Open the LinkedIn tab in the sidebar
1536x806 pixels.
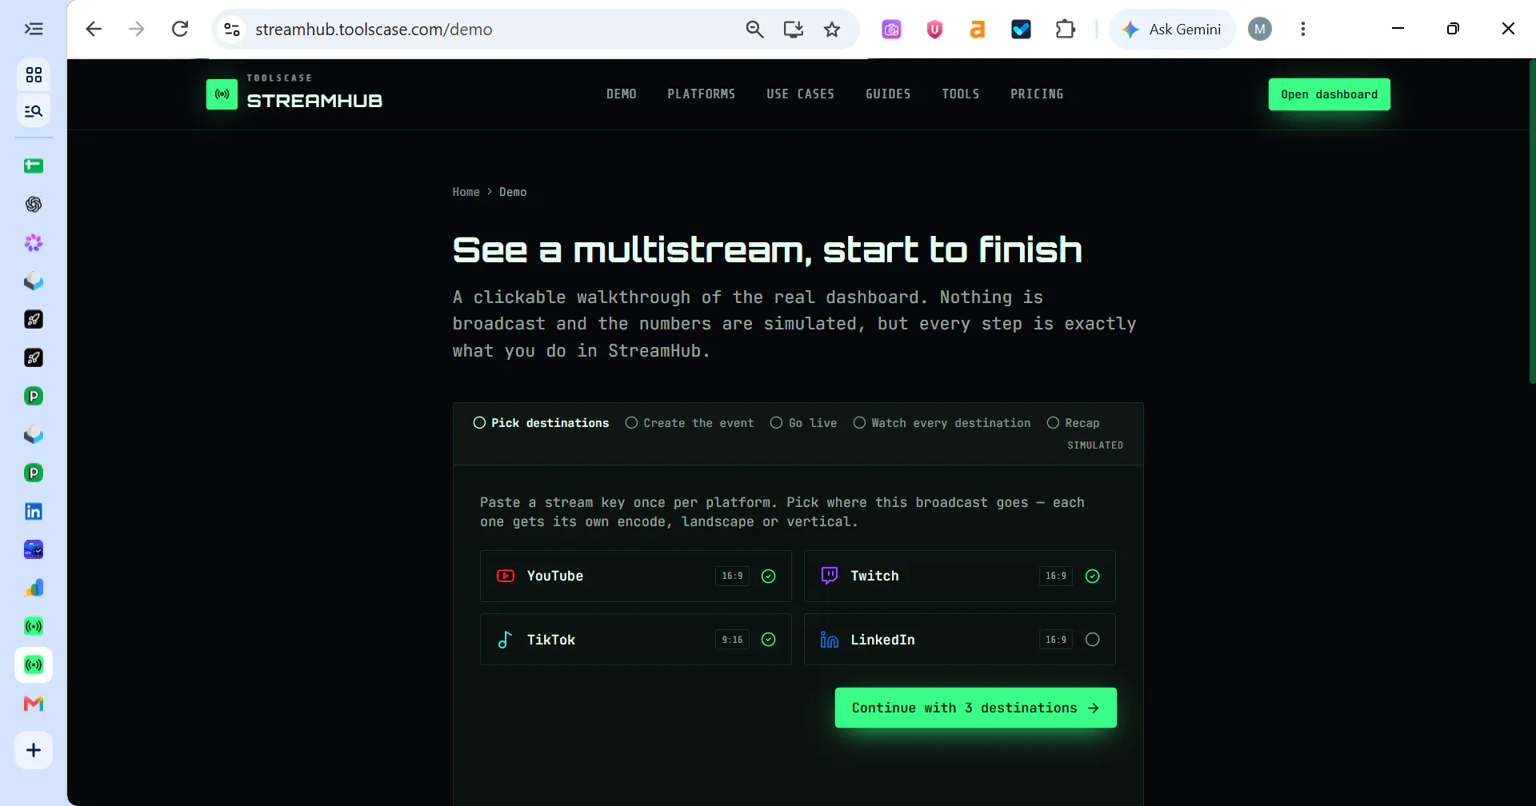click(x=34, y=512)
